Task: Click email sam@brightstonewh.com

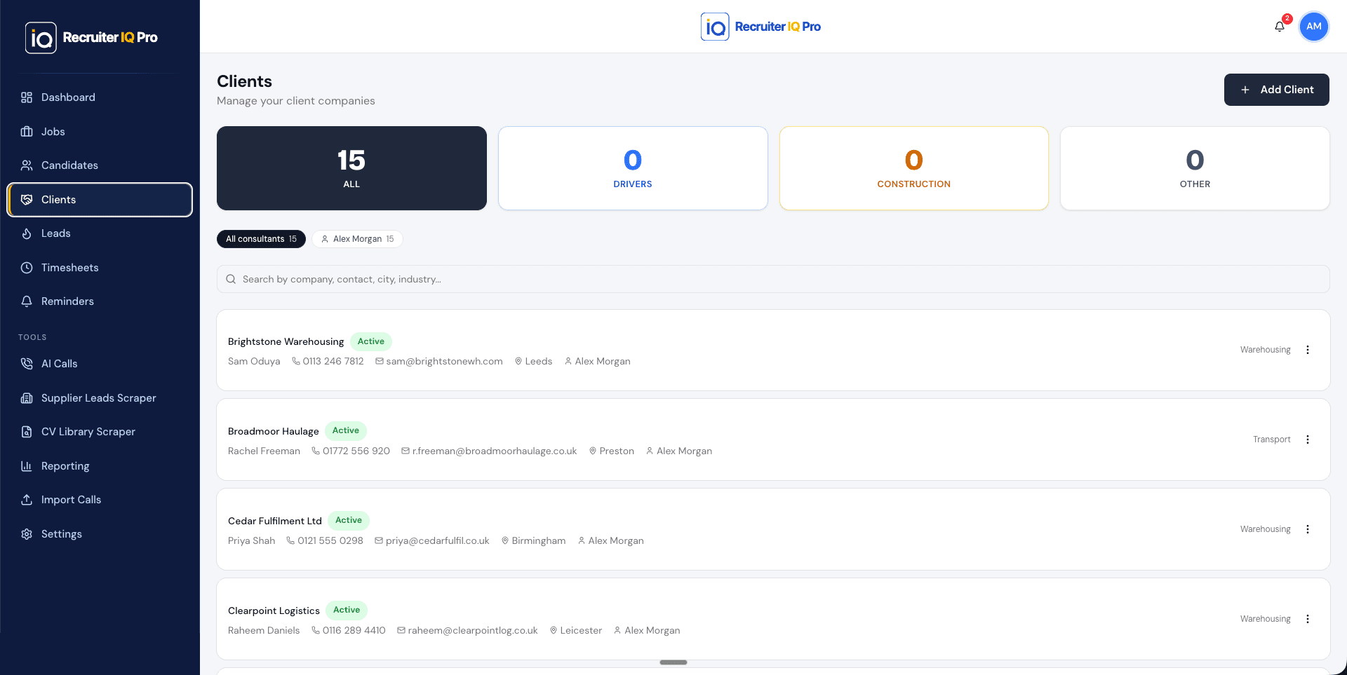Action: (x=444, y=362)
